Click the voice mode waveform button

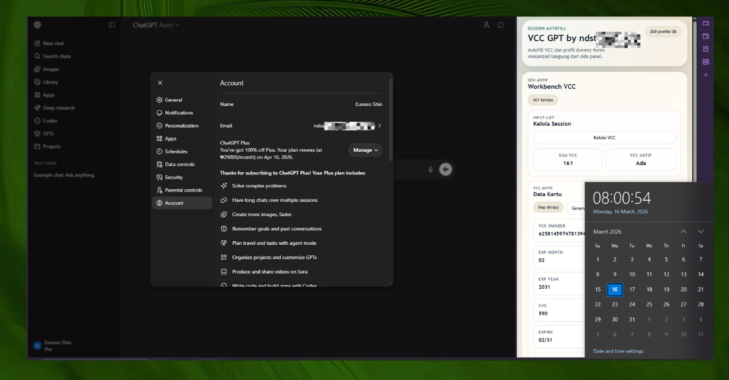446,169
